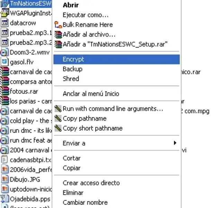
Task: Select the cadenasbtpi.tx file name
Action: click(30, 160)
